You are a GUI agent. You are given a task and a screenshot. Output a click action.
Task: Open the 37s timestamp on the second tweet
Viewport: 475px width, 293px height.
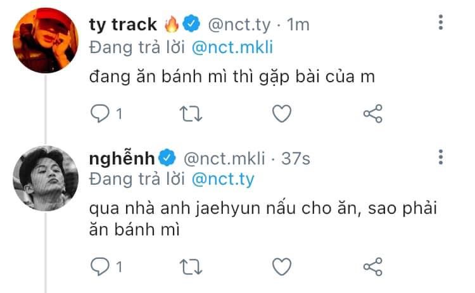coord(296,158)
